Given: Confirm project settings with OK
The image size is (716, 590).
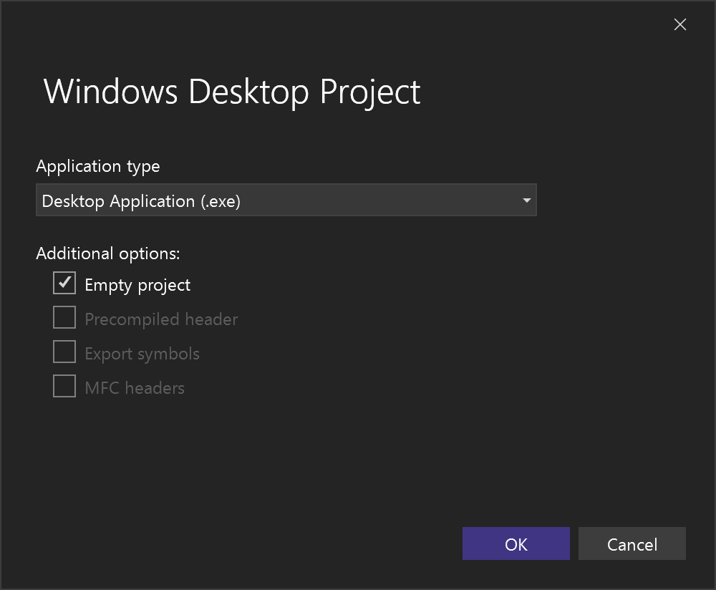Looking at the screenshot, I should tap(516, 544).
